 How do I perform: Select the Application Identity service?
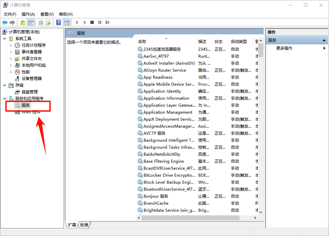[198, 91]
